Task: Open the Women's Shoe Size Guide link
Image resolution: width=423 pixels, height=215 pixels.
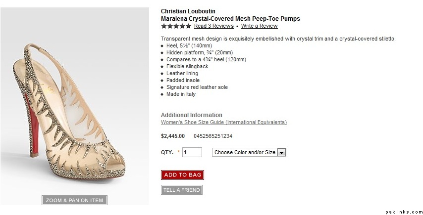Action: point(224,122)
